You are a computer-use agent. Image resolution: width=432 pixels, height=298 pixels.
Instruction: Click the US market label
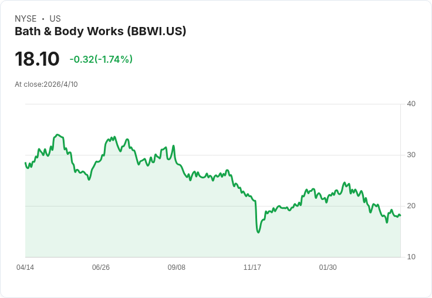pos(55,19)
